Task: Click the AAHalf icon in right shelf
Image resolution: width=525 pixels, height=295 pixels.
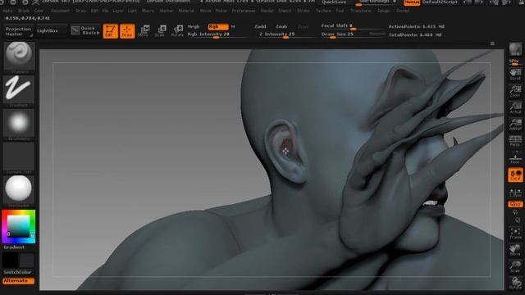Action: 515,125
